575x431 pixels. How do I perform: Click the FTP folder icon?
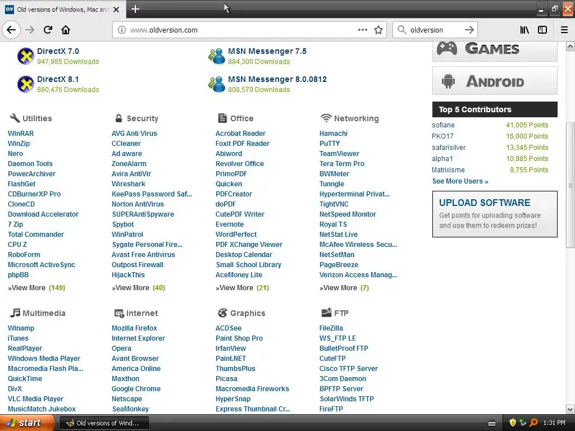coord(326,312)
